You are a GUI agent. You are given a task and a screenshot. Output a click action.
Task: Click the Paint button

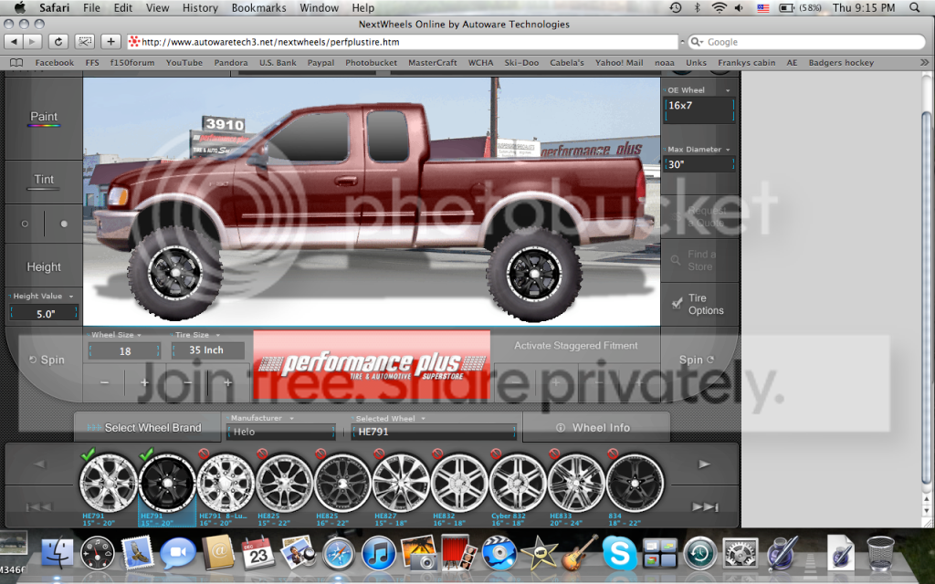click(44, 118)
